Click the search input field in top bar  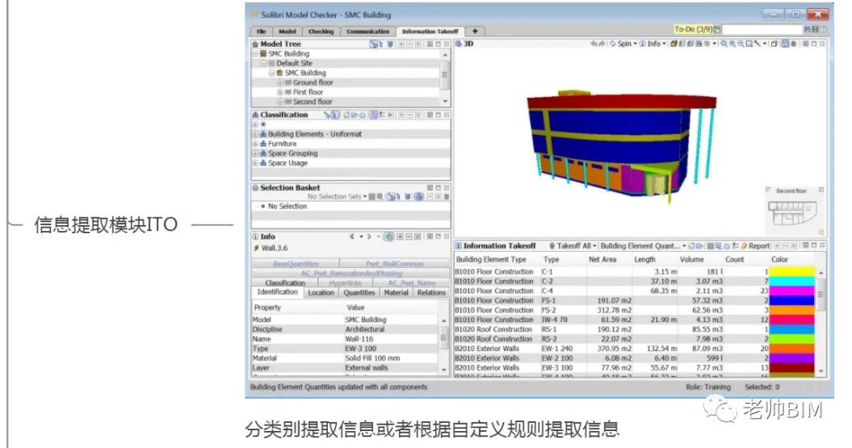[x=762, y=29]
